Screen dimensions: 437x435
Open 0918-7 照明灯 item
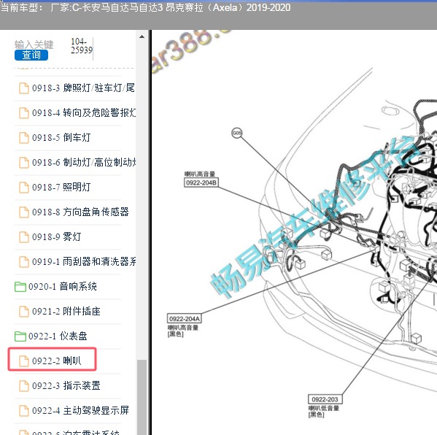[61, 187]
